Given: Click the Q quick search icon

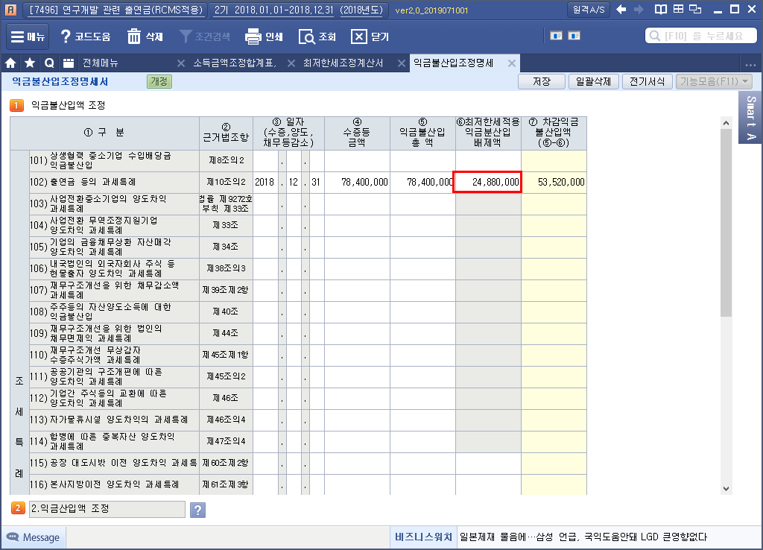Looking at the screenshot, I should pos(48,63).
